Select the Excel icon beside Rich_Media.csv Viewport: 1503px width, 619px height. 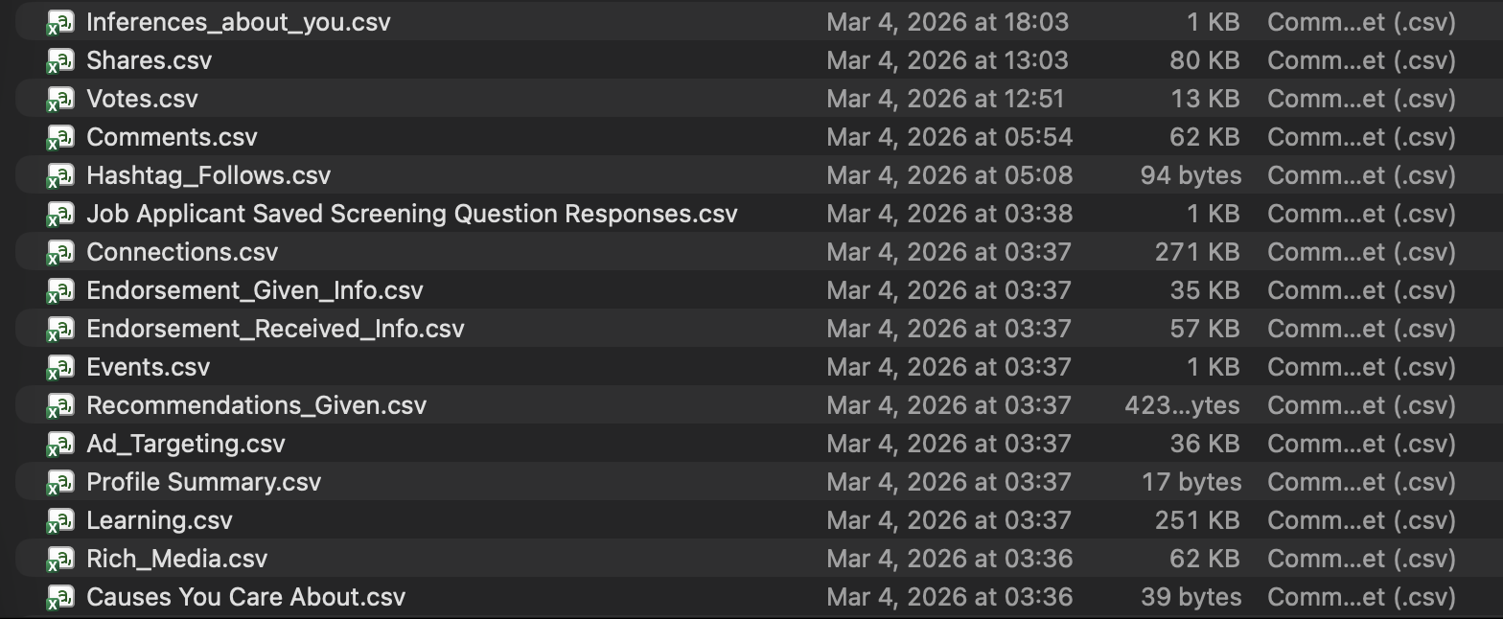(x=60, y=558)
